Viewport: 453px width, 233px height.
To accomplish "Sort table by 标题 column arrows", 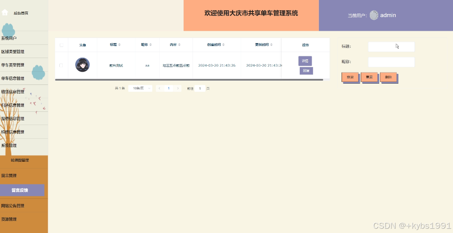I will (x=119, y=45).
